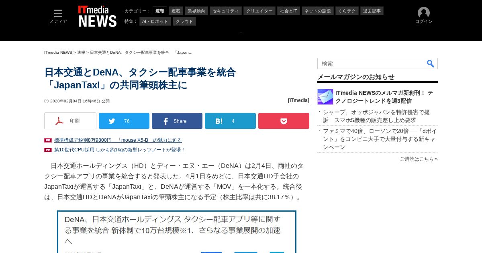Print article via PDF print button

tap(70, 121)
